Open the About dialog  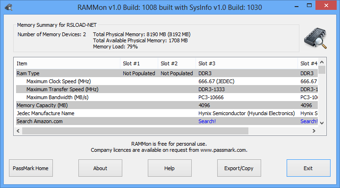(x=100, y=168)
